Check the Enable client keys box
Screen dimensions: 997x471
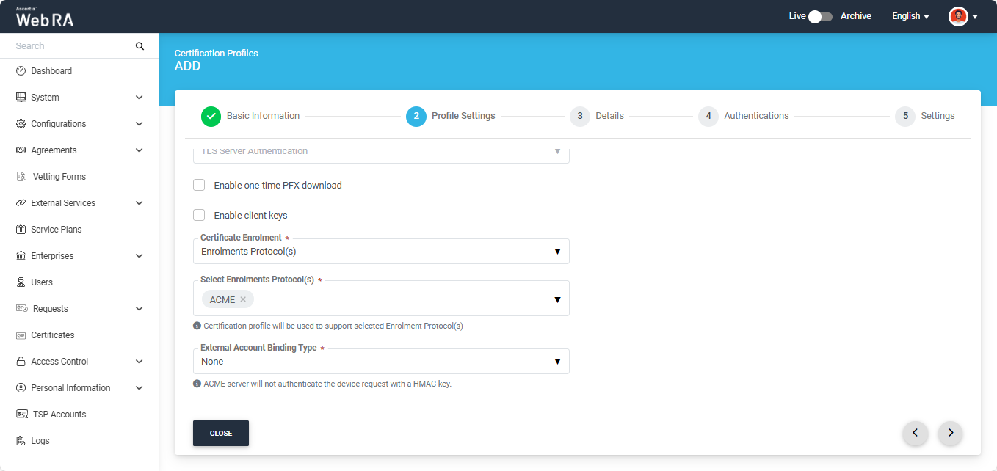pos(199,215)
